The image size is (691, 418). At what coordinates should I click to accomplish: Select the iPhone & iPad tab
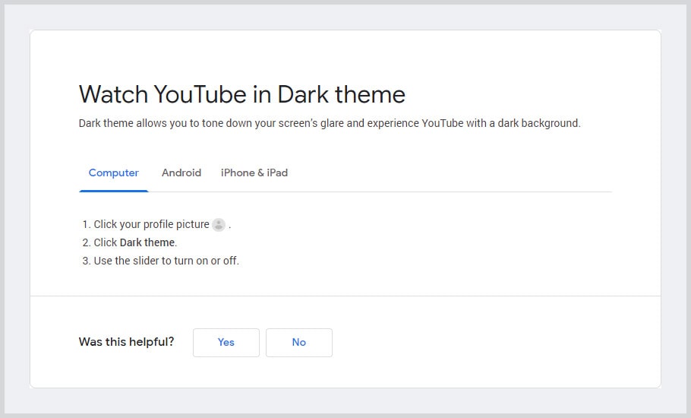tap(254, 173)
